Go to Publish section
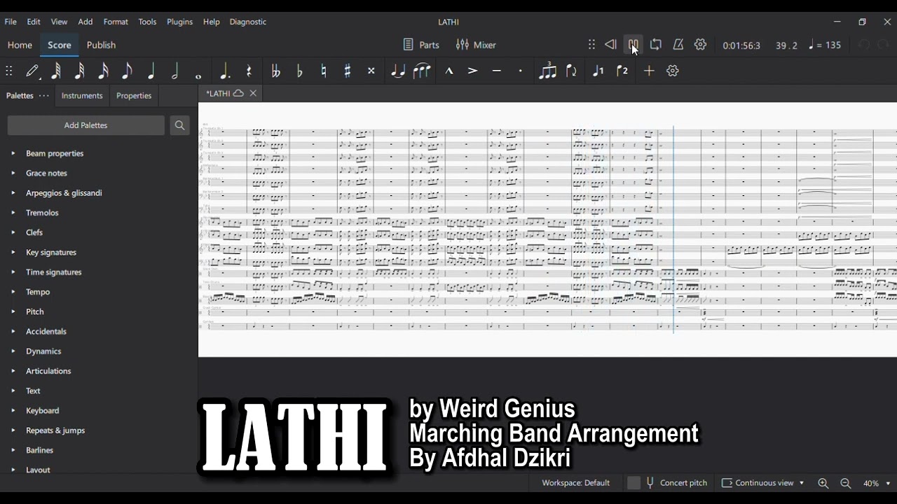Screen dimensions: 897x504 [x=101, y=45]
